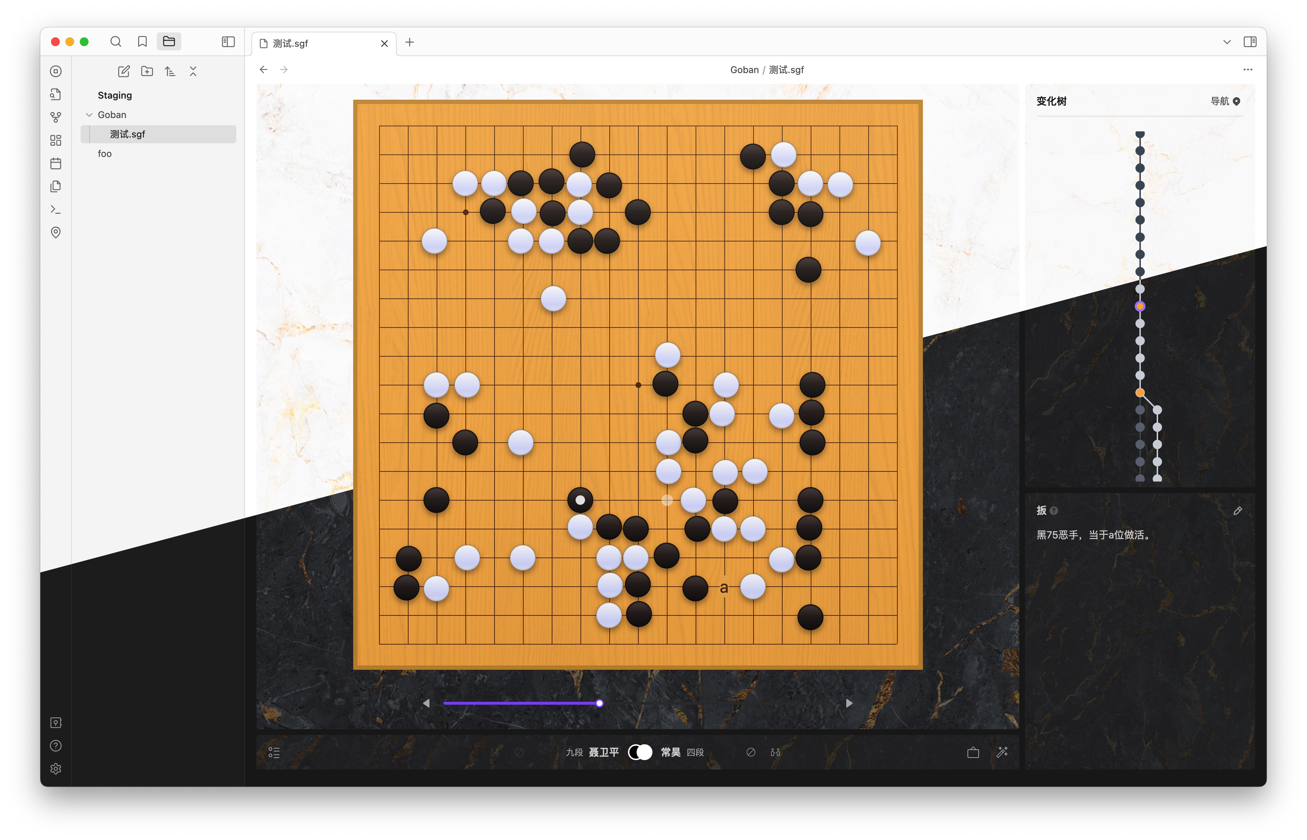Toggle current player black/white switch
The image size is (1307, 840).
pos(640,752)
